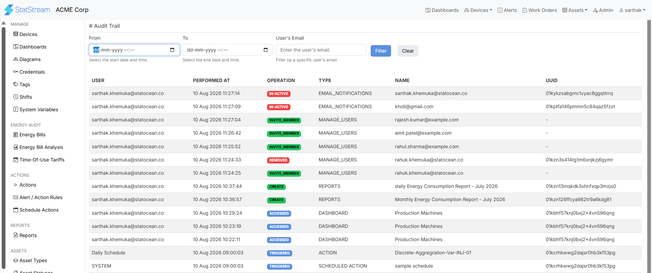
Task: Open Alerts from the top navigation
Action: (507, 10)
